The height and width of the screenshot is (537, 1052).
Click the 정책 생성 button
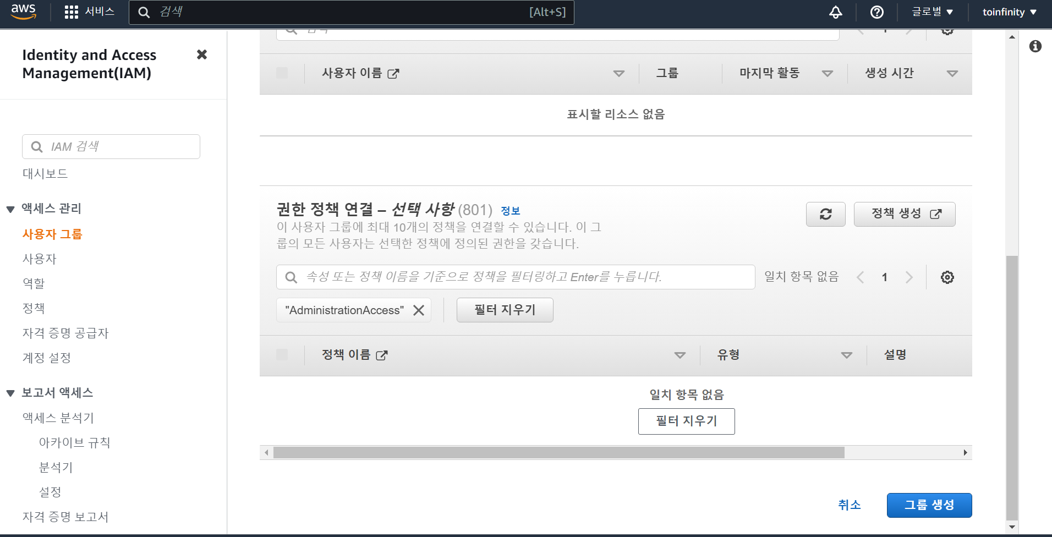click(905, 214)
